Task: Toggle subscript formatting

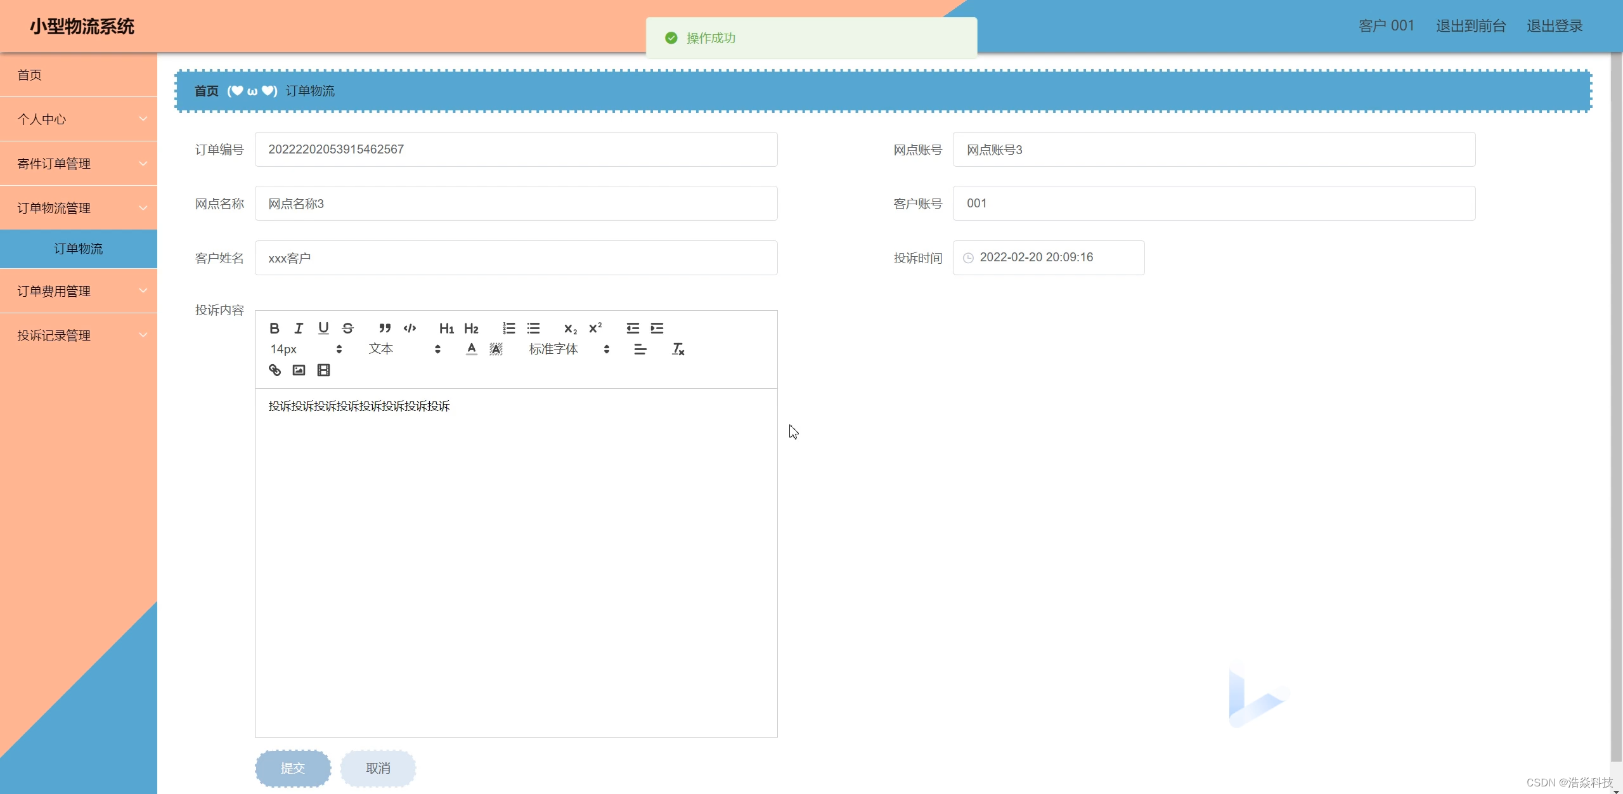Action: click(569, 328)
